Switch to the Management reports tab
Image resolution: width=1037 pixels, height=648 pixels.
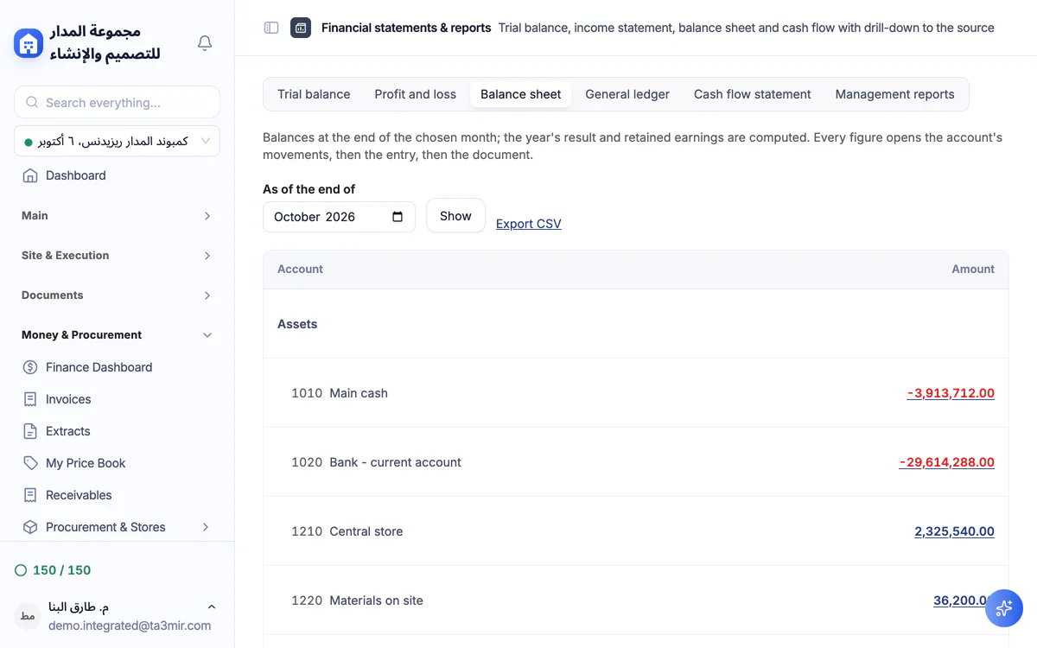894,94
